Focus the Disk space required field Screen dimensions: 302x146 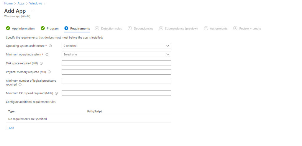point(116,63)
